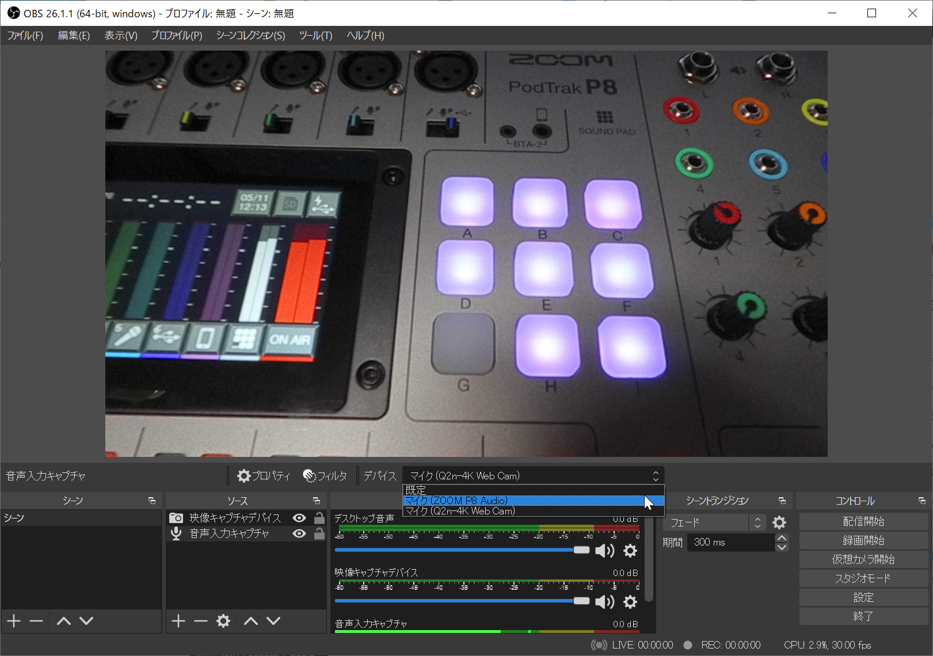Add a new source with plus icon
This screenshot has height=656, width=933.
(x=178, y=621)
